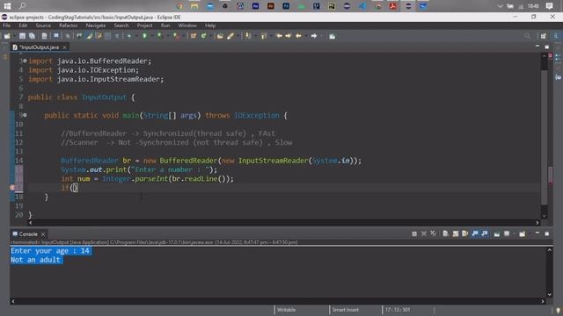Screen dimensions: 563x316
Task: Open the Source menu
Action: (x=43, y=25)
